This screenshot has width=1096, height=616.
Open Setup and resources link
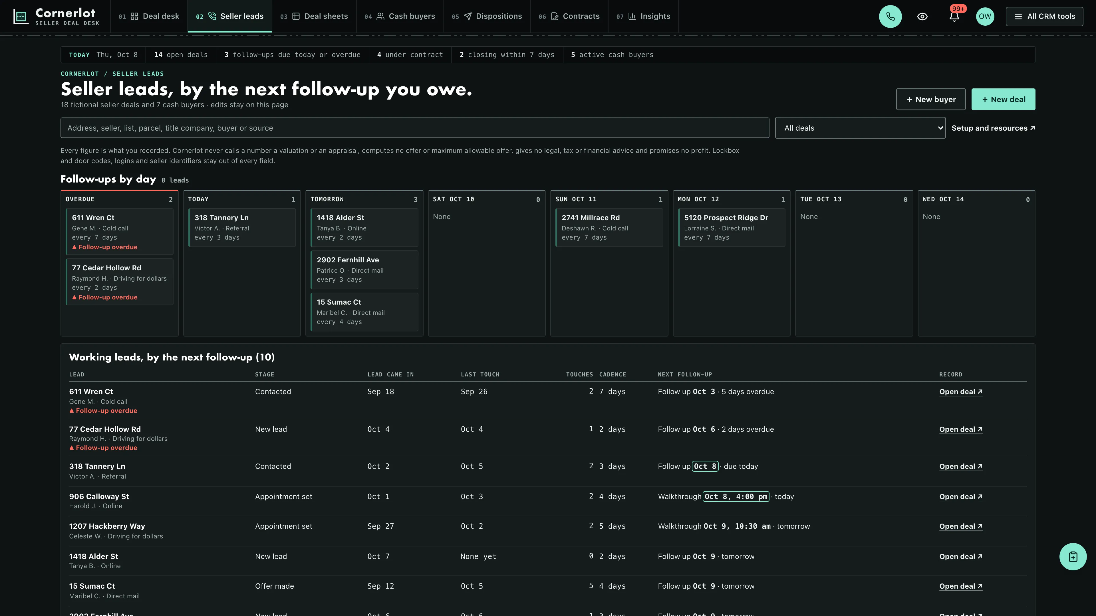[993, 128]
